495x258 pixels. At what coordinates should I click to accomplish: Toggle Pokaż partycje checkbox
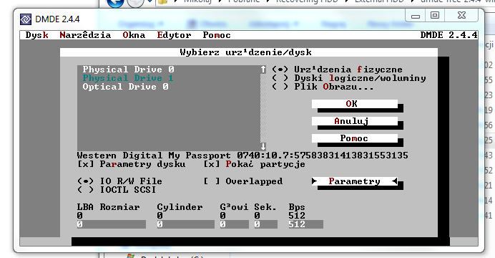coord(255,164)
